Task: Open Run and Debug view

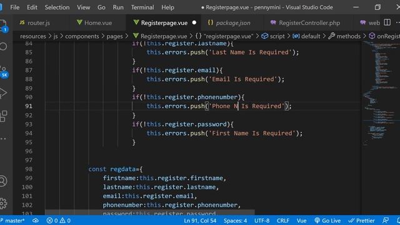Action: coord(3,93)
